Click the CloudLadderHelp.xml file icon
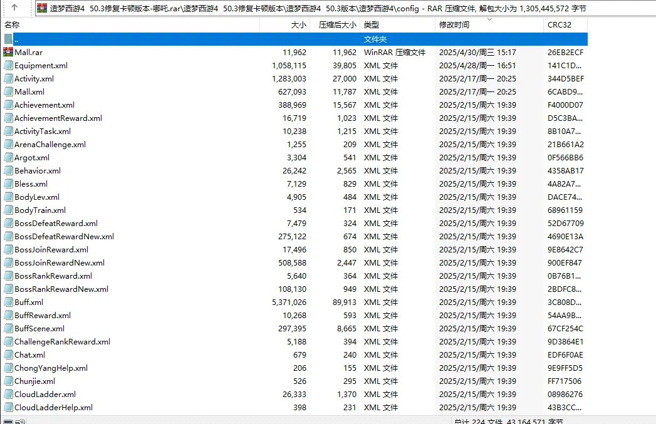656x424 pixels. click(8, 407)
